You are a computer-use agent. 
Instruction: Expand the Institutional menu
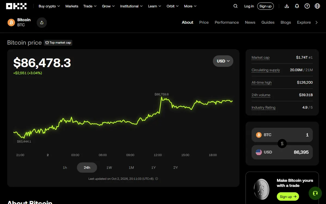tap(131, 6)
